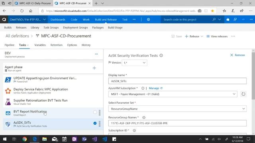Open the Code hub
Screen dimensions: 255x143
click(74, 19)
